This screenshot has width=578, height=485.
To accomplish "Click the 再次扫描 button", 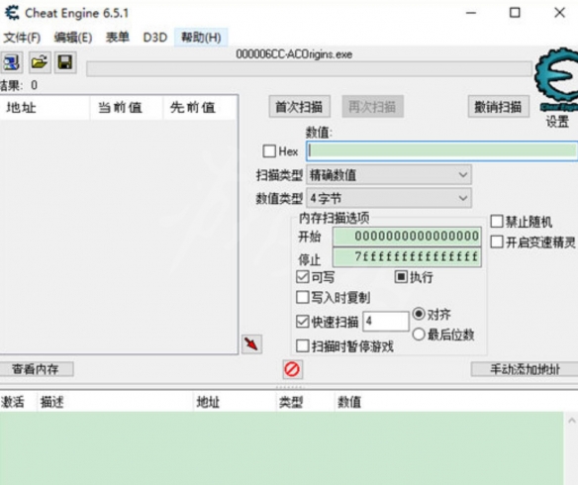I will (372, 107).
